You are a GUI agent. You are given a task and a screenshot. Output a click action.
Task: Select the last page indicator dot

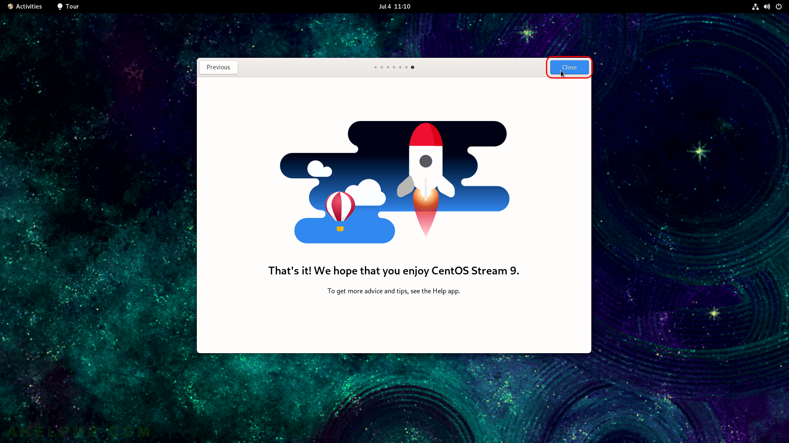[x=413, y=67]
